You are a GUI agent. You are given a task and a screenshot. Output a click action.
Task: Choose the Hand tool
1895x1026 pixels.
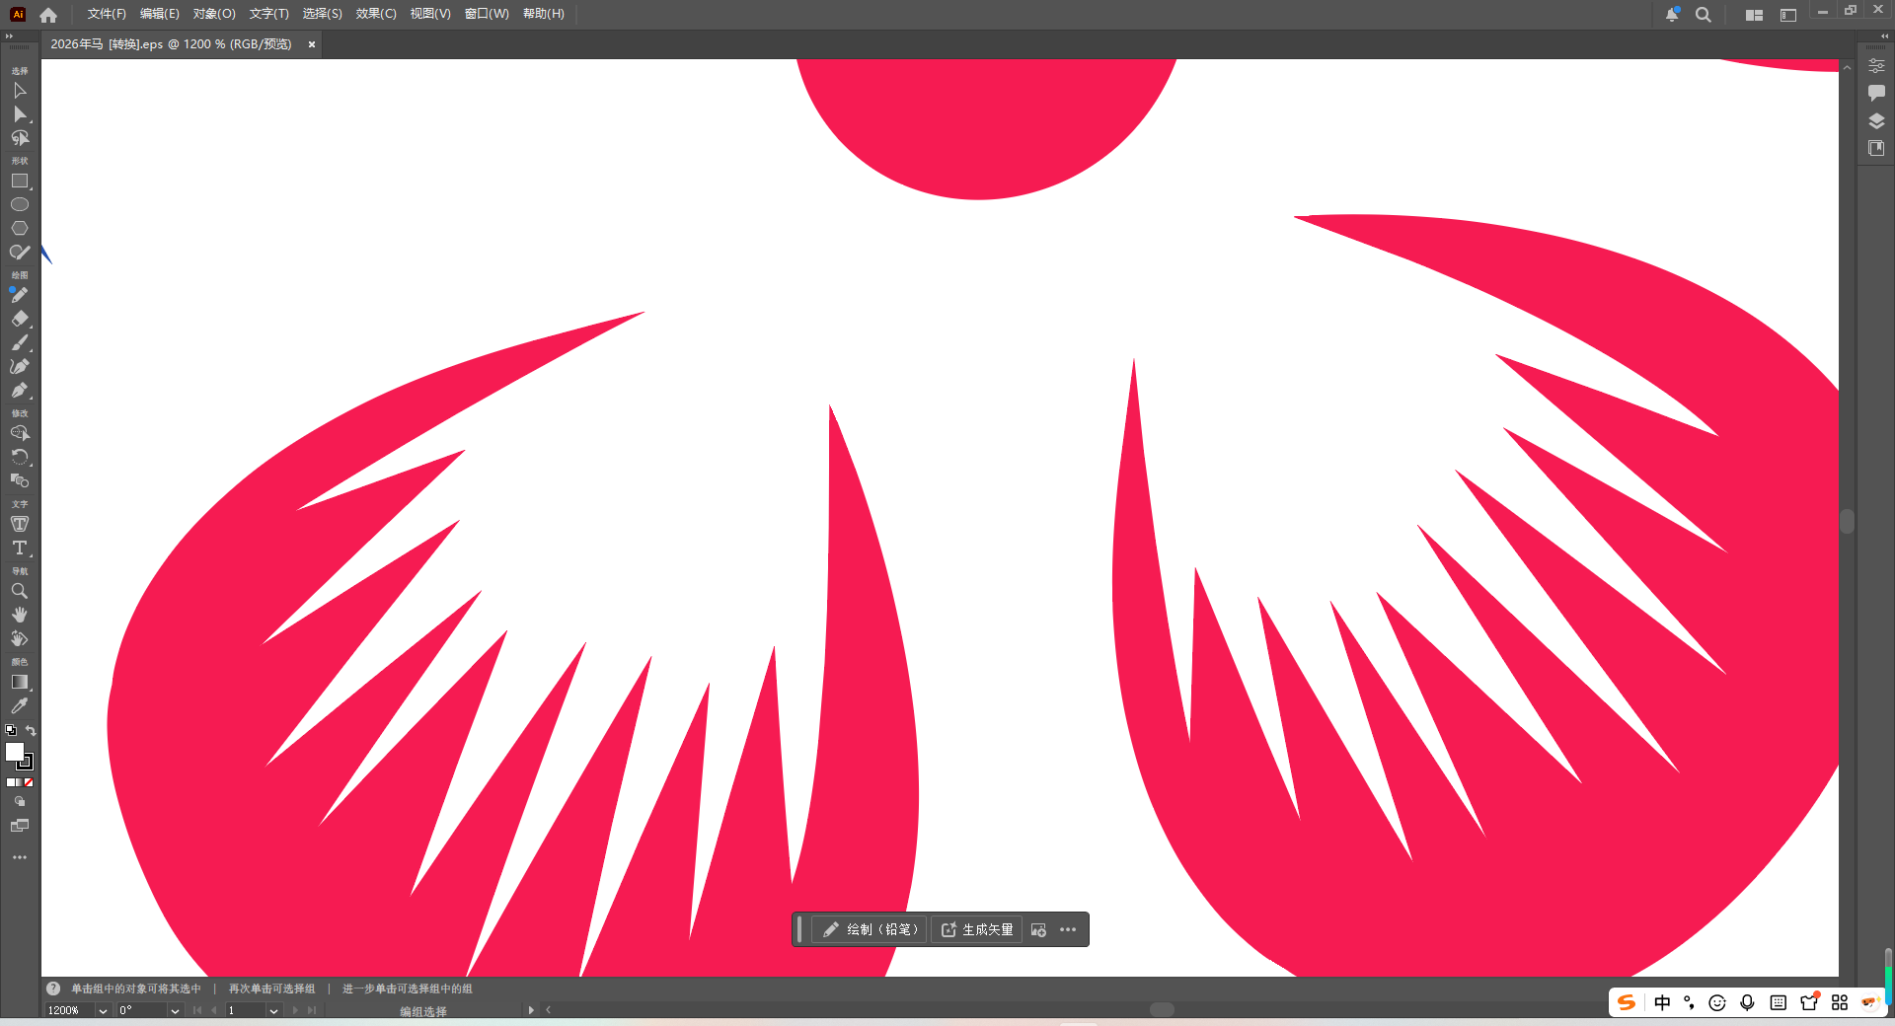[x=19, y=615]
